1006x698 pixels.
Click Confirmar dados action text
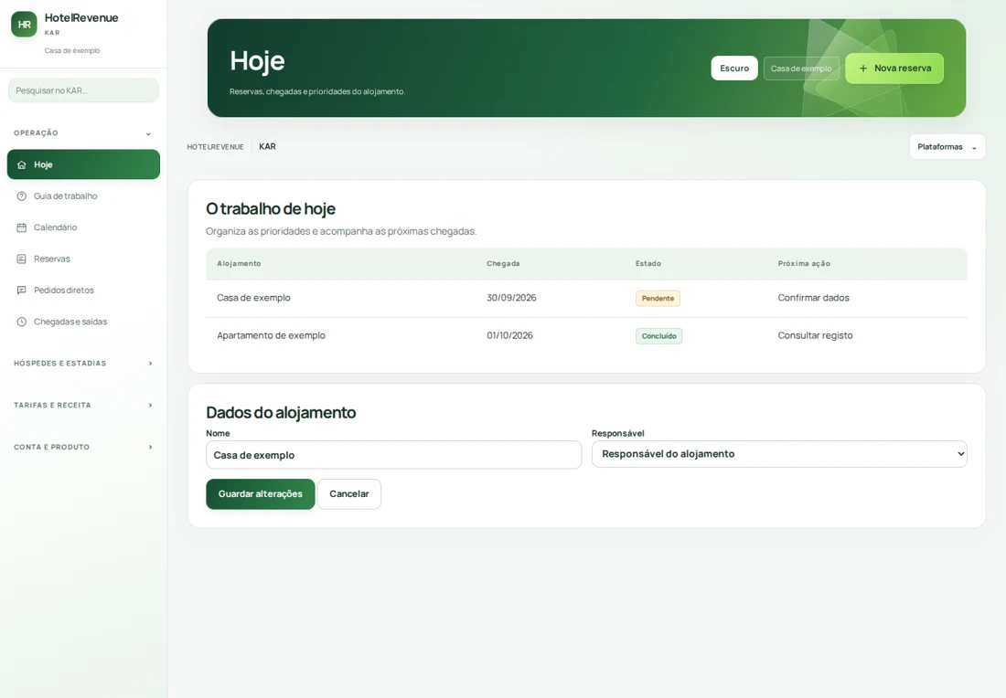(x=814, y=298)
